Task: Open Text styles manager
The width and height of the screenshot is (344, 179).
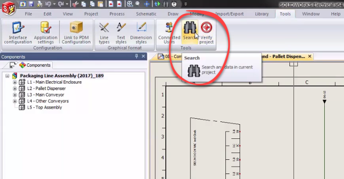Action: (121, 33)
